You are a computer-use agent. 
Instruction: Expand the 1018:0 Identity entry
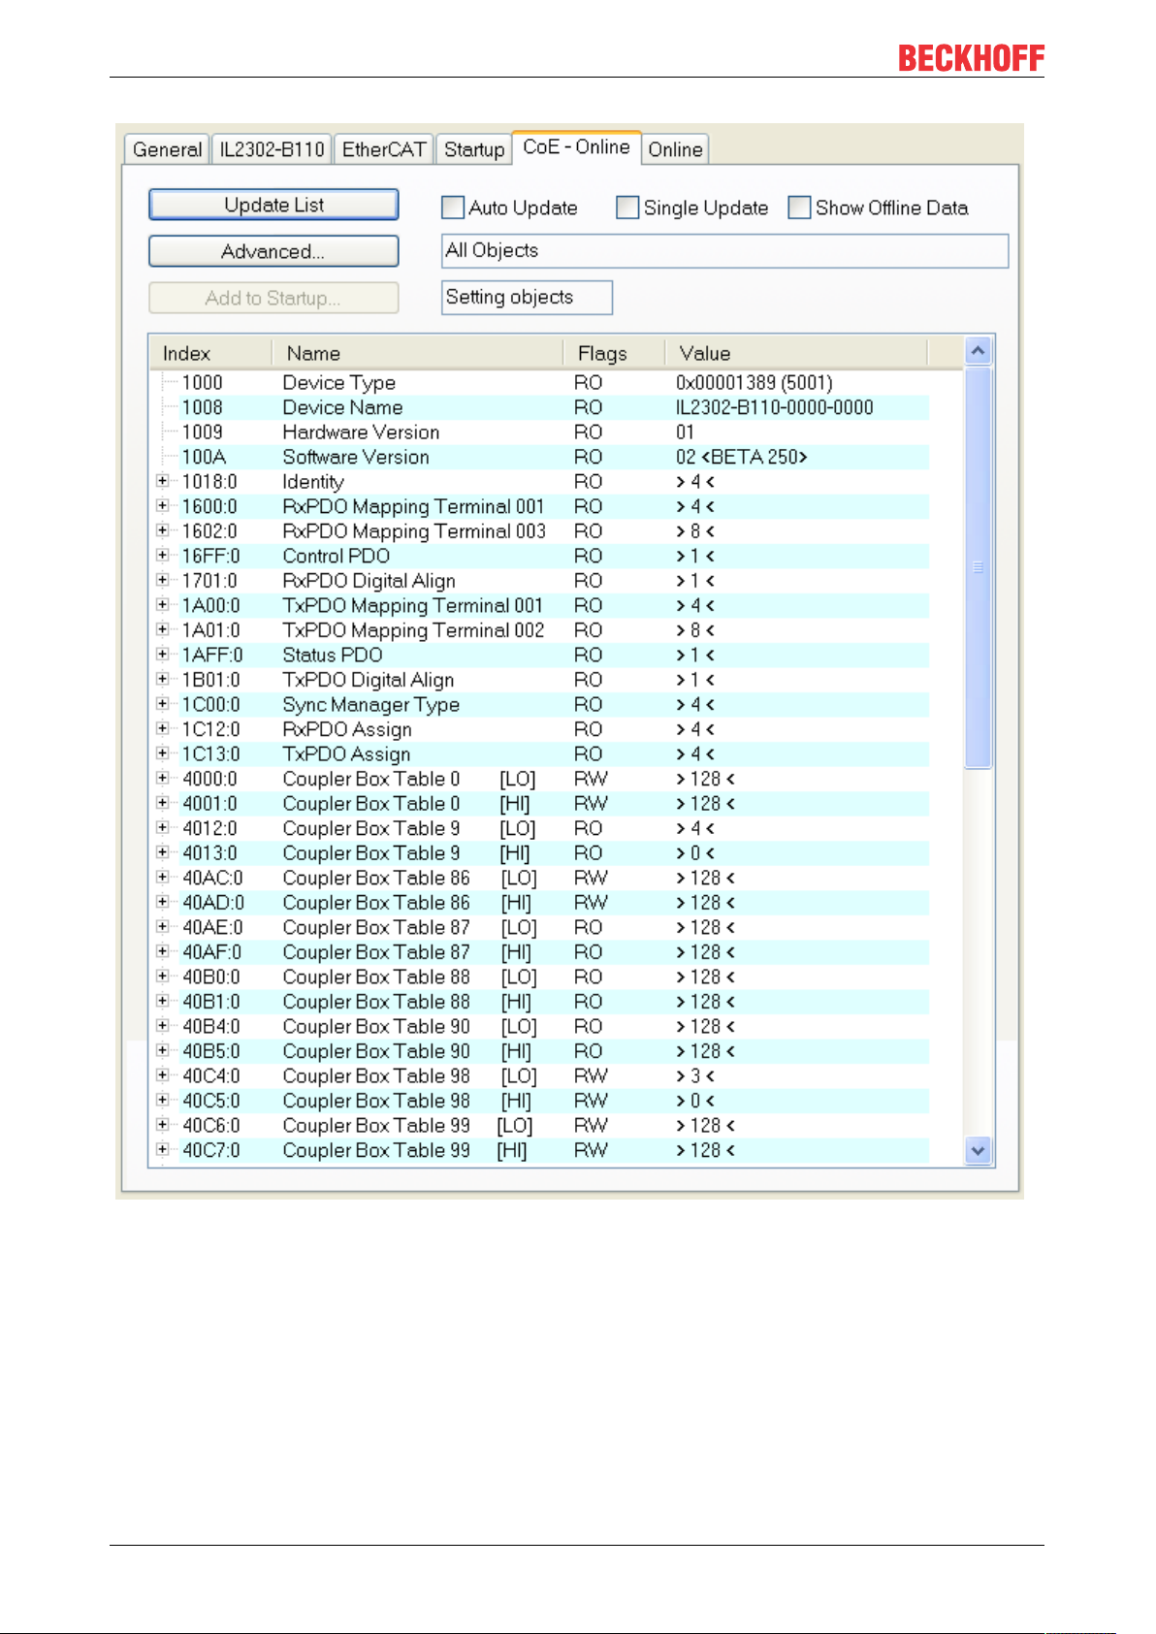pos(162,481)
